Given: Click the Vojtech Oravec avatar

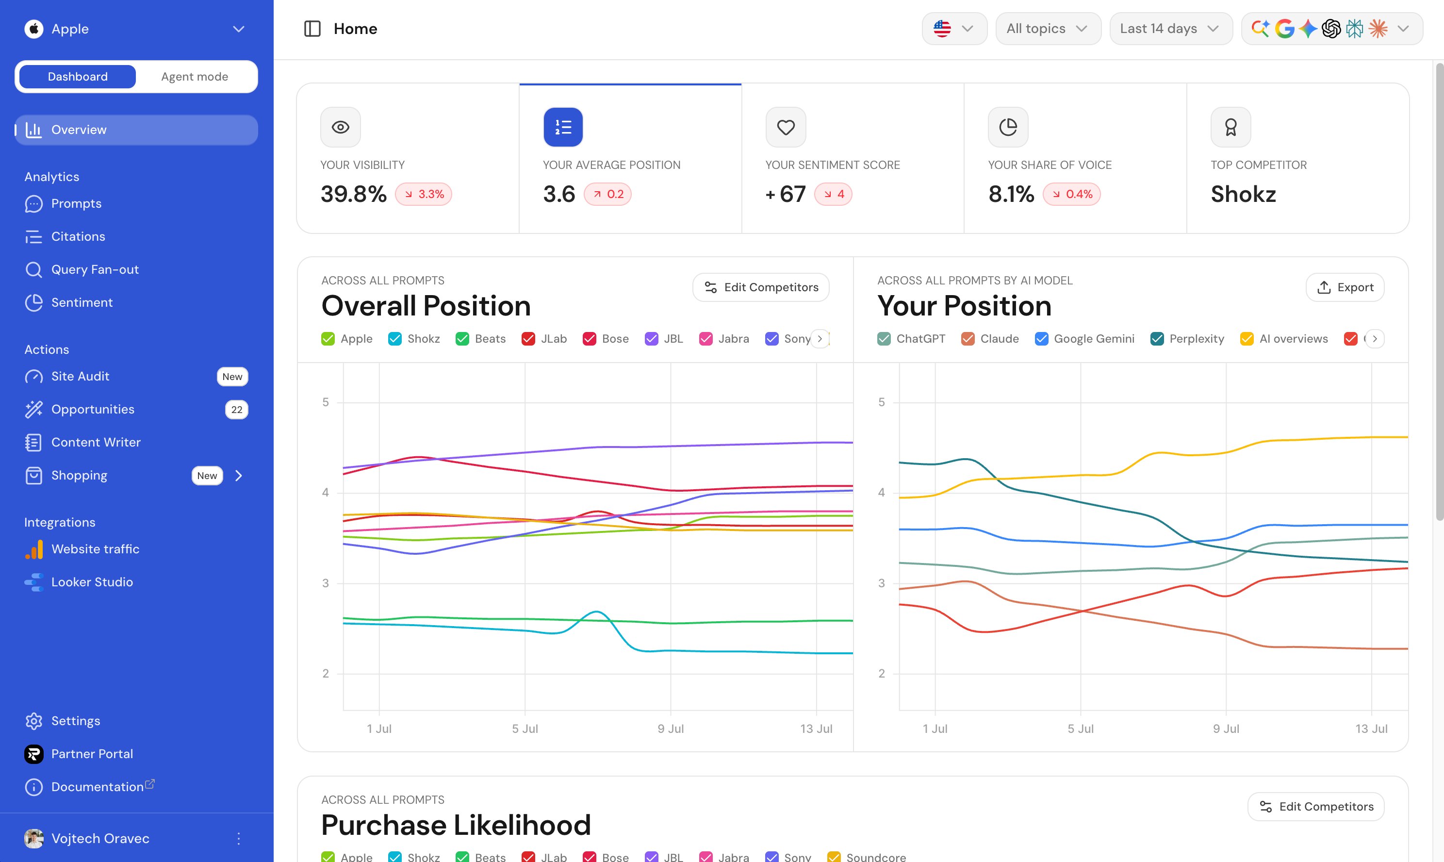Looking at the screenshot, I should (x=33, y=839).
